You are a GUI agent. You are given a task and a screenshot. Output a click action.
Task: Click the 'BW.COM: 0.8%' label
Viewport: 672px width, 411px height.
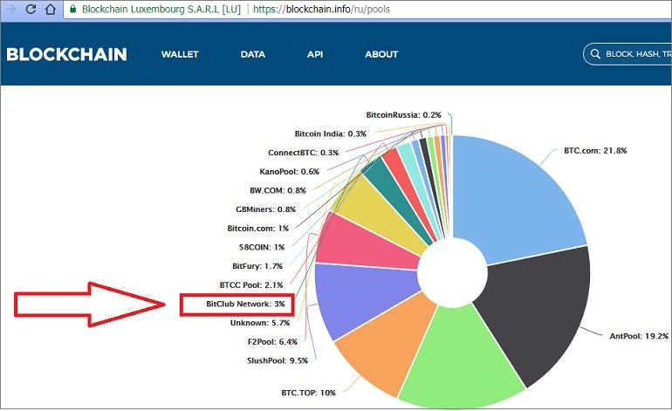pyautogui.click(x=278, y=190)
